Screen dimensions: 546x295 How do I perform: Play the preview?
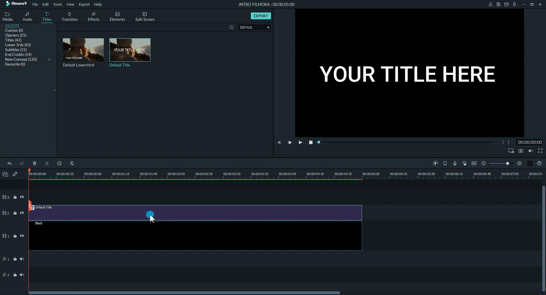[300, 142]
